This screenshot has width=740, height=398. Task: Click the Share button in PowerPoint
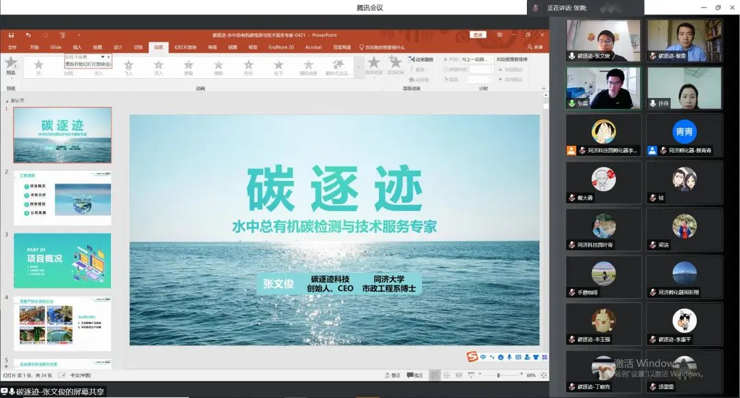(x=535, y=47)
